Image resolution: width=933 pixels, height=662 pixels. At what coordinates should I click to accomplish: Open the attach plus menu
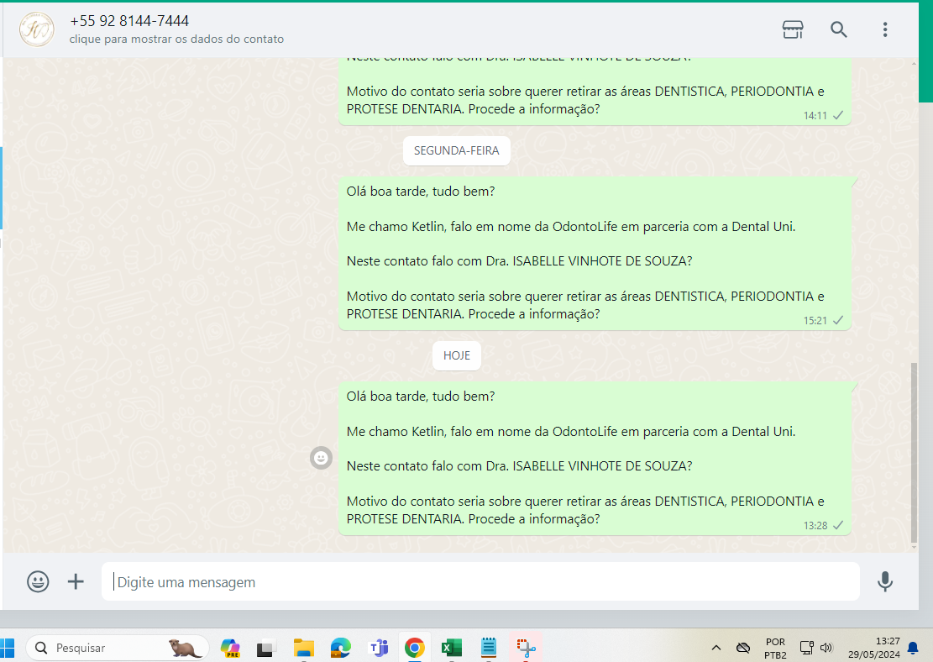pos(76,581)
